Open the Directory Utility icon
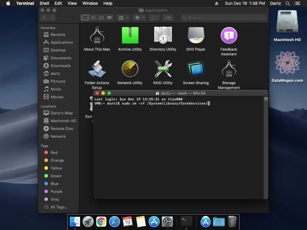 click(163, 35)
